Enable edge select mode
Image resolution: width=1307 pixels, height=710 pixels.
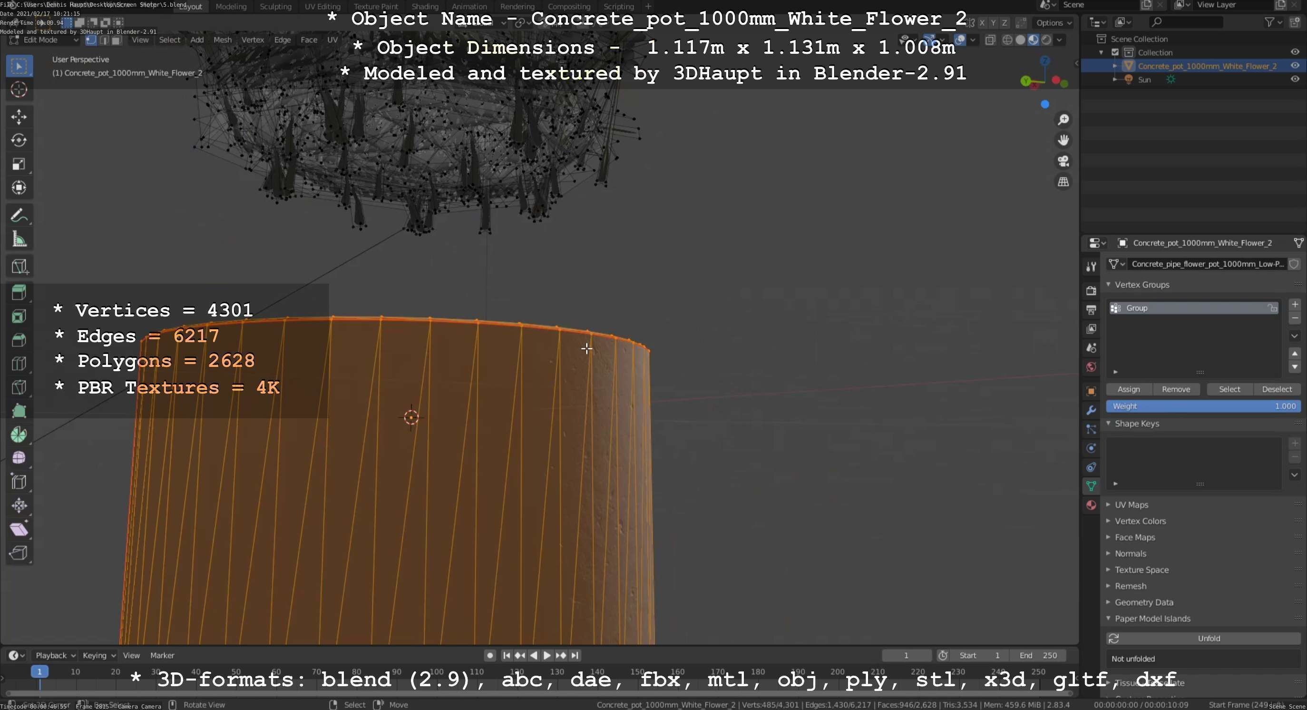[104, 40]
